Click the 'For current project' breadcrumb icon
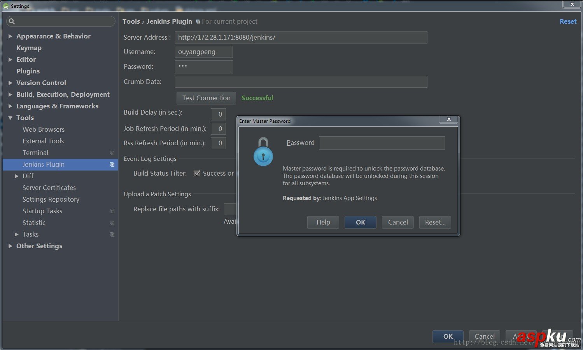The width and height of the screenshot is (583, 350). tap(198, 21)
